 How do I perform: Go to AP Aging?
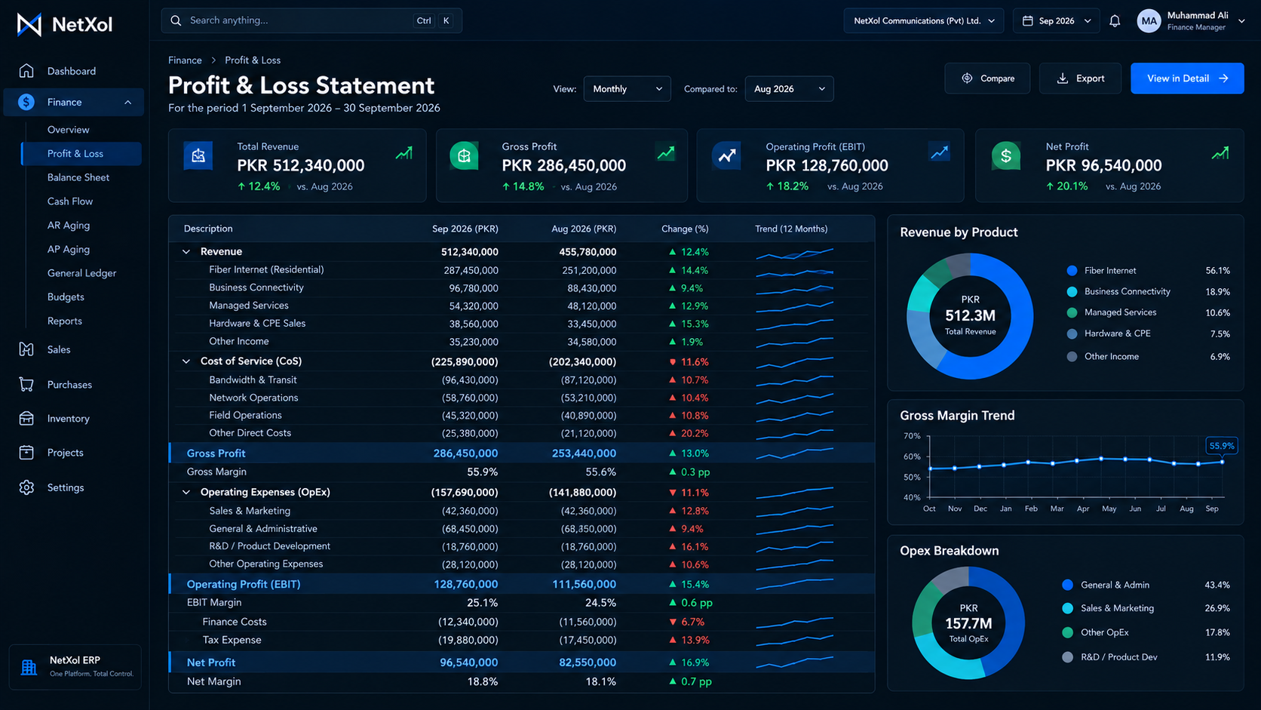click(69, 249)
